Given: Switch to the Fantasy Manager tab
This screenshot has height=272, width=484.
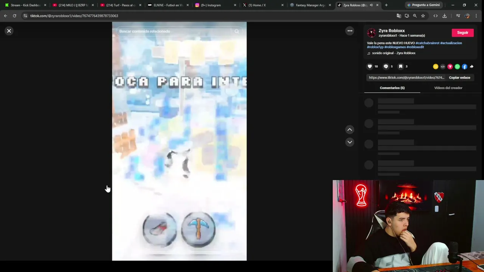Looking at the screenshot, I should [310, 5].
